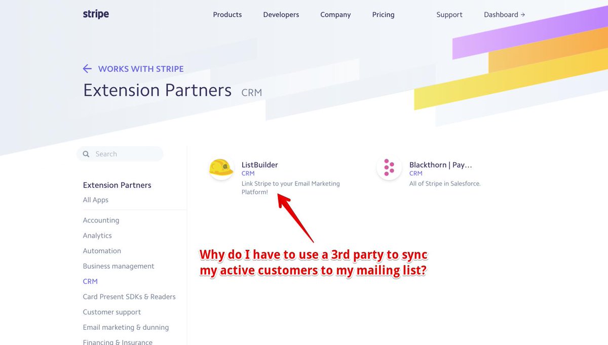This screenshot has height=345, width=608.
Task: Select the Automation category
Action: [x=102, y=251]
